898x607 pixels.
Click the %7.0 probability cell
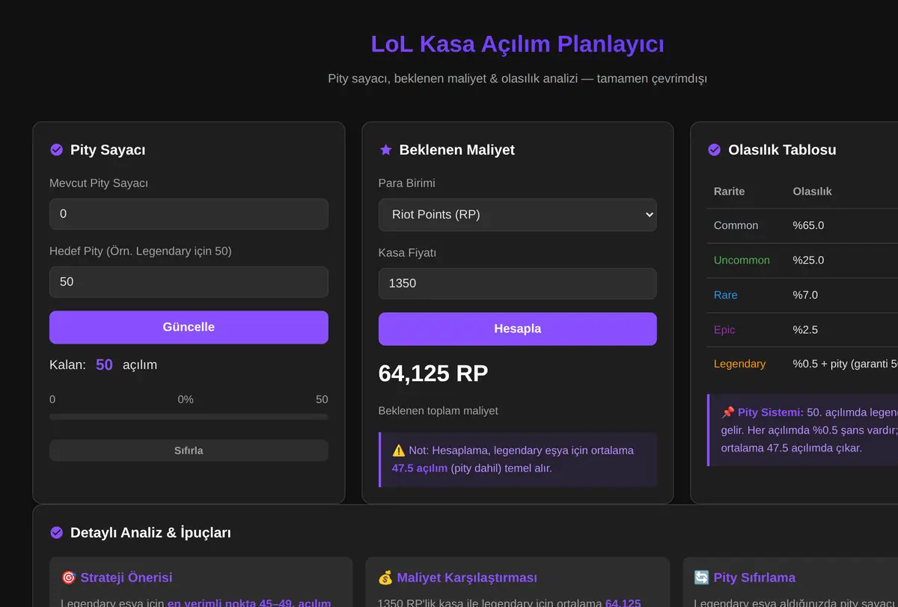click(805, 295)
